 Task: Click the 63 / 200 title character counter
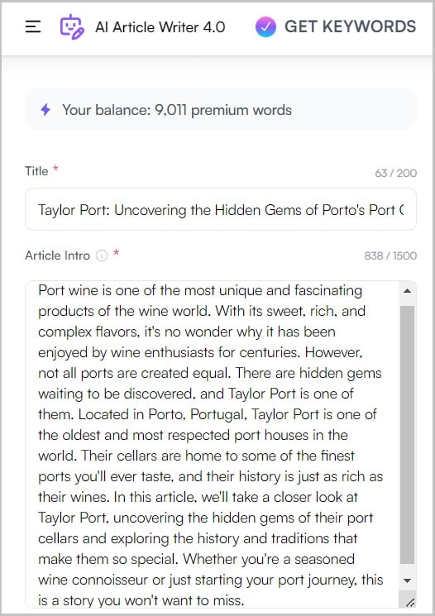pyautogui.click(x=395, y=173)
